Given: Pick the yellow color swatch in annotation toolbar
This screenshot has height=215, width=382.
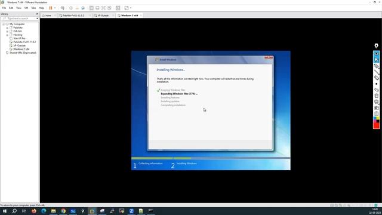Looking at the screenshot, I should 378,118.
